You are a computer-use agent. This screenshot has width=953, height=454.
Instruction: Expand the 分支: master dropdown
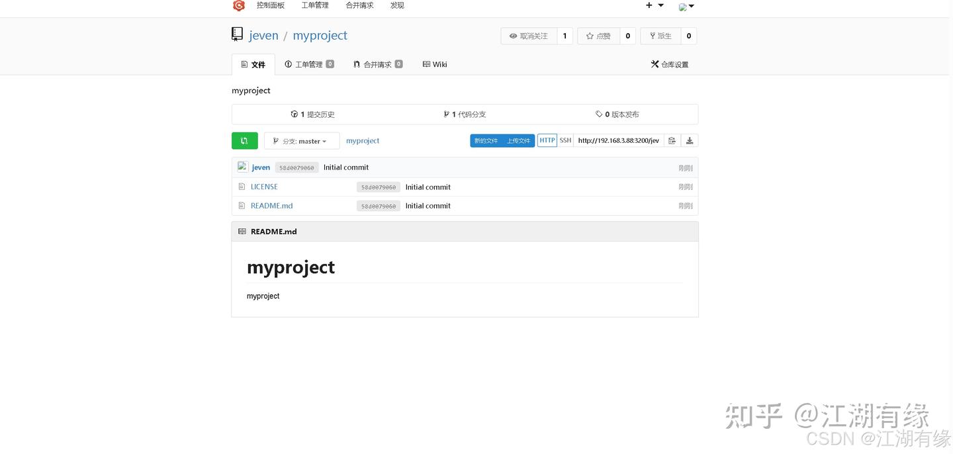(301, 140)
